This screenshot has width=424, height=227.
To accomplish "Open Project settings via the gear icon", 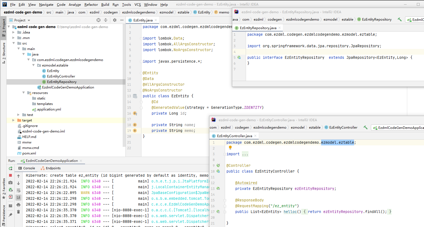I will click(114, 20).
